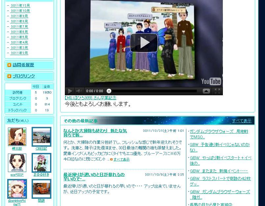
Task: Click the 閉鎖 orange car thumbnail
Action: 41,189
